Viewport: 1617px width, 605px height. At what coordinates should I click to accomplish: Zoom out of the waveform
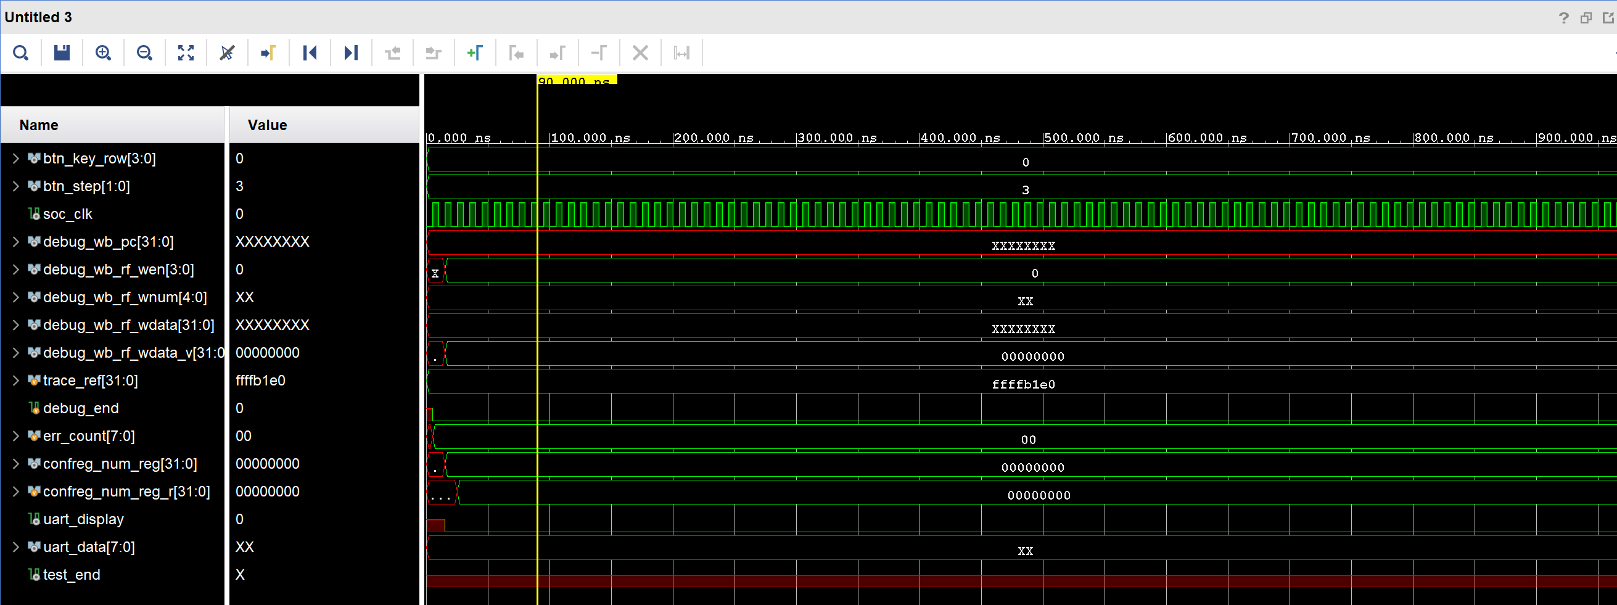pos(144,52)
